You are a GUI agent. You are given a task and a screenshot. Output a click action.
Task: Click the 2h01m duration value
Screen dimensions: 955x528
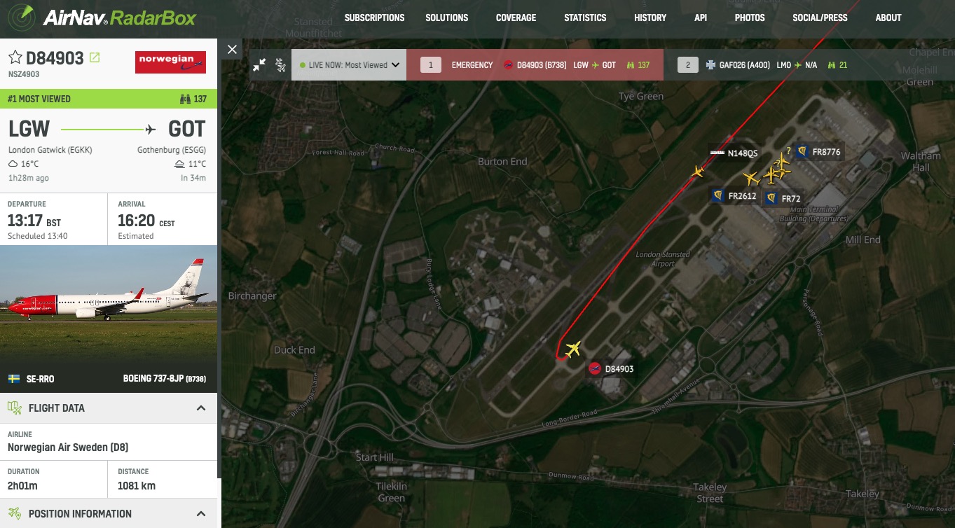22,486
